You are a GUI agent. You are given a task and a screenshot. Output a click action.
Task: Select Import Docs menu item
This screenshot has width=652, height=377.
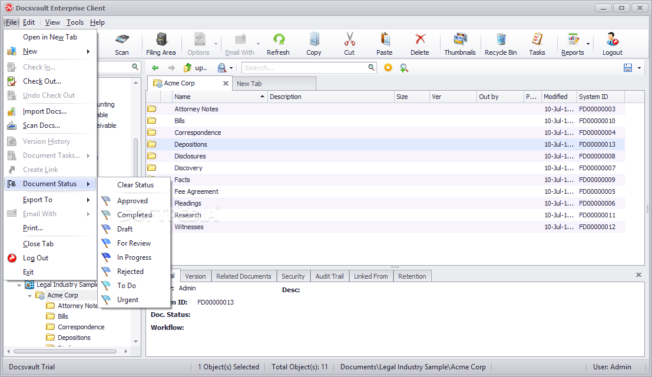[50, 111]
